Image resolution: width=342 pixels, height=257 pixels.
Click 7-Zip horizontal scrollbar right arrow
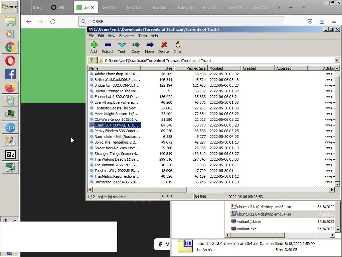click(332, 189)
